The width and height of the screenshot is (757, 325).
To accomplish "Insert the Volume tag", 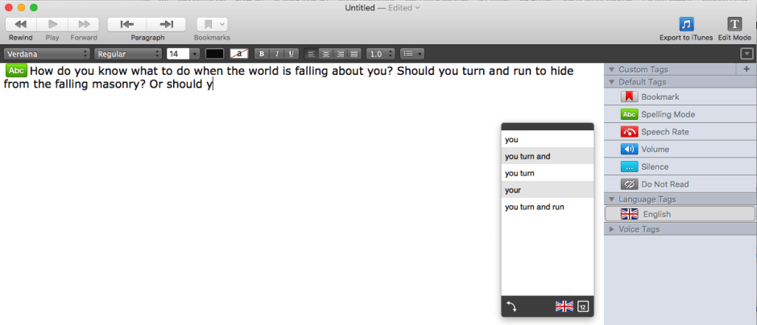I will pos(630,150).
